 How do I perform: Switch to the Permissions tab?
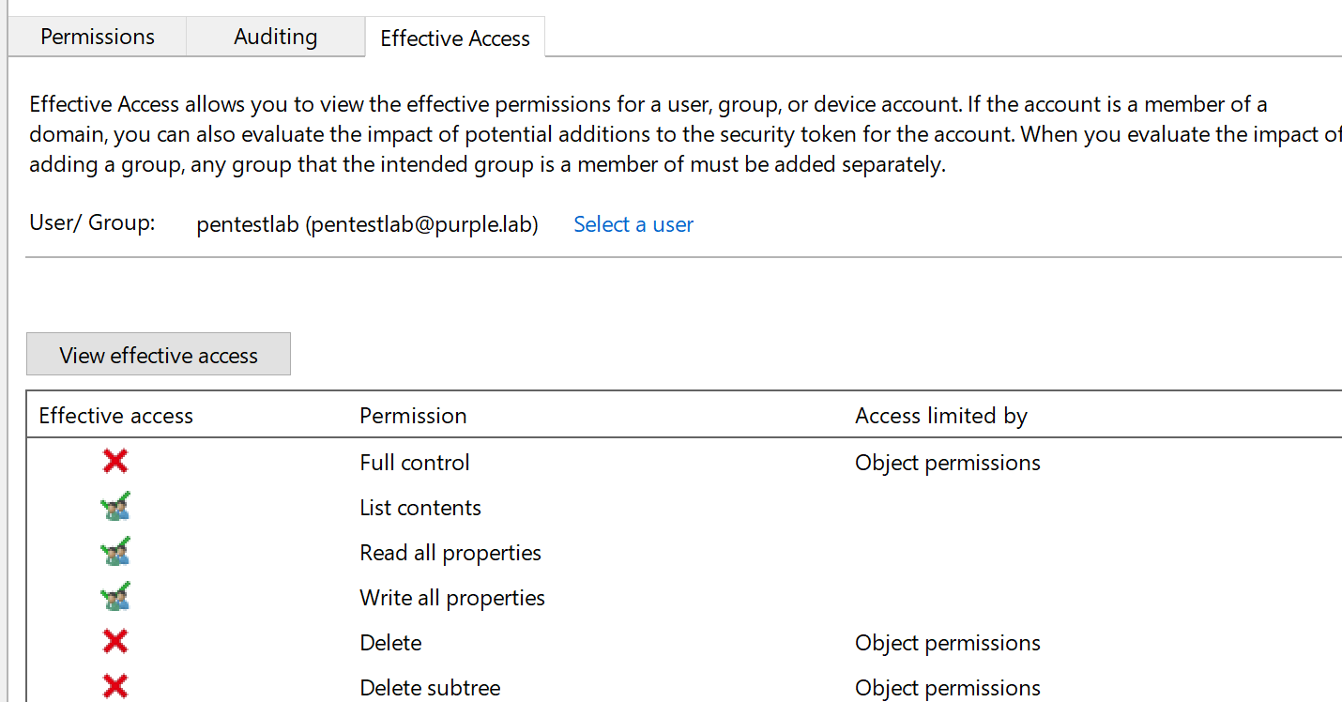[98, 37]
